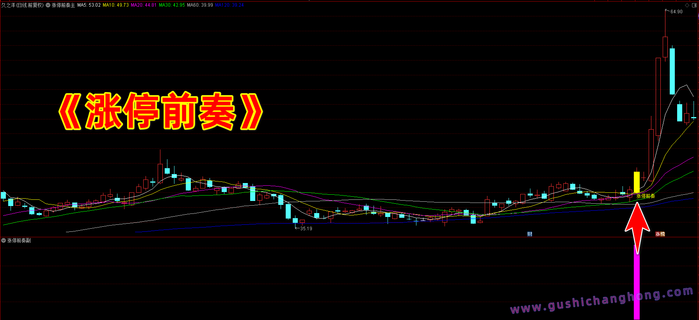
Task: Click the large red upward arrow
Action: pyautogui.click(x=637, y=226)
